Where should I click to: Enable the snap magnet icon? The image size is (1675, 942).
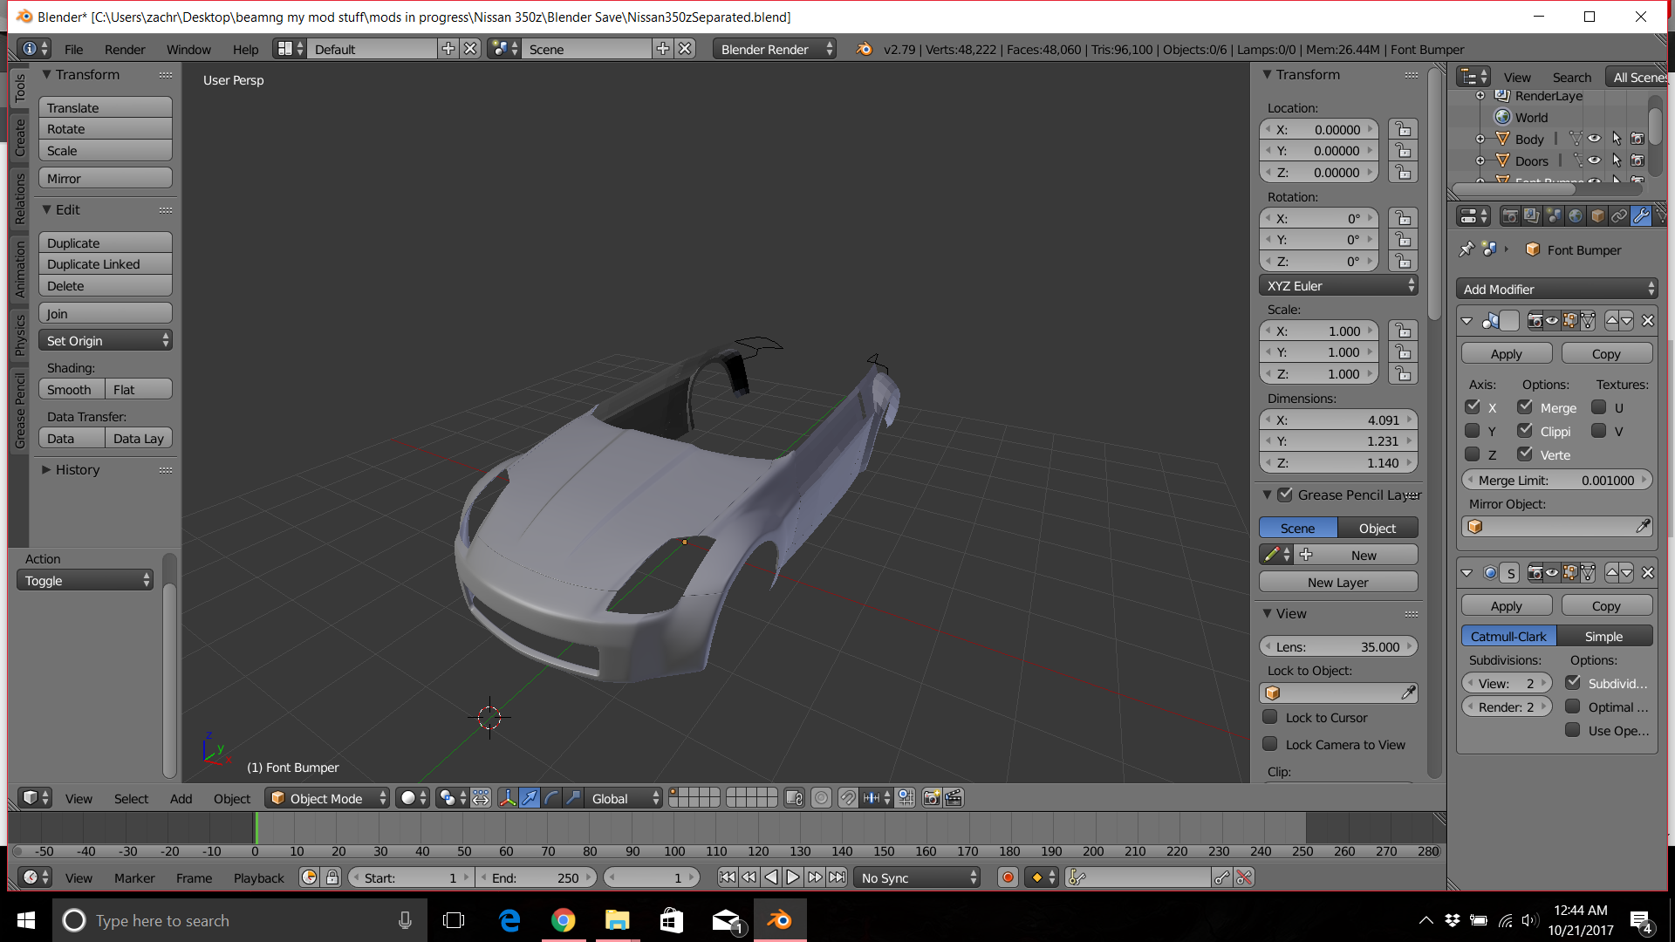coord(848,798)
